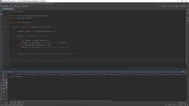Collapse the main method fold marker
Screen dimensions: 189x106
tap(9, 27)
